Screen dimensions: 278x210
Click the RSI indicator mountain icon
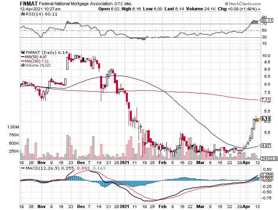pos(23,14)
